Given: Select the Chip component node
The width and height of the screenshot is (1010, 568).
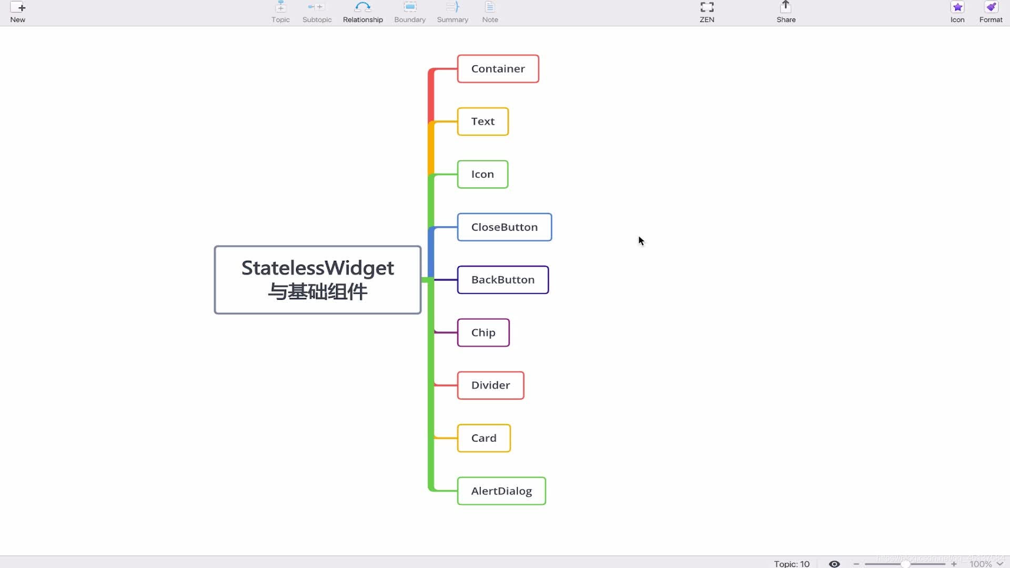Looking at the screenshot, I should click(483, 332).
